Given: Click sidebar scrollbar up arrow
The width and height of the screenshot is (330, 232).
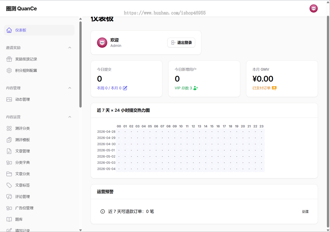Looking at the screenshot, I should pos(81,19).
